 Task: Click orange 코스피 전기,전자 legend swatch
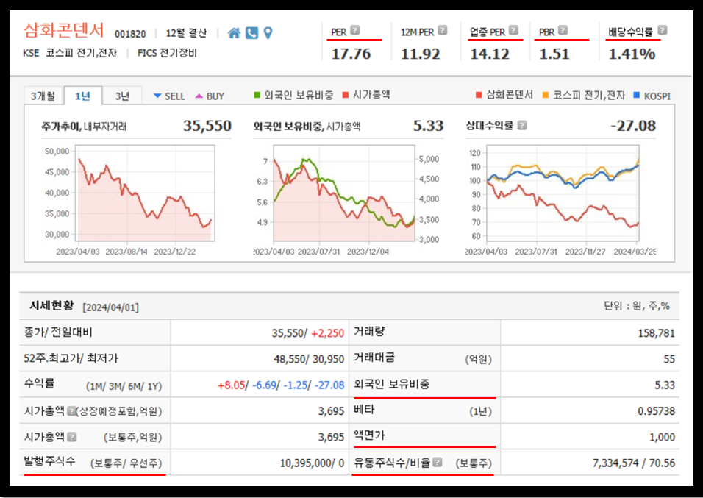point(546,95)
